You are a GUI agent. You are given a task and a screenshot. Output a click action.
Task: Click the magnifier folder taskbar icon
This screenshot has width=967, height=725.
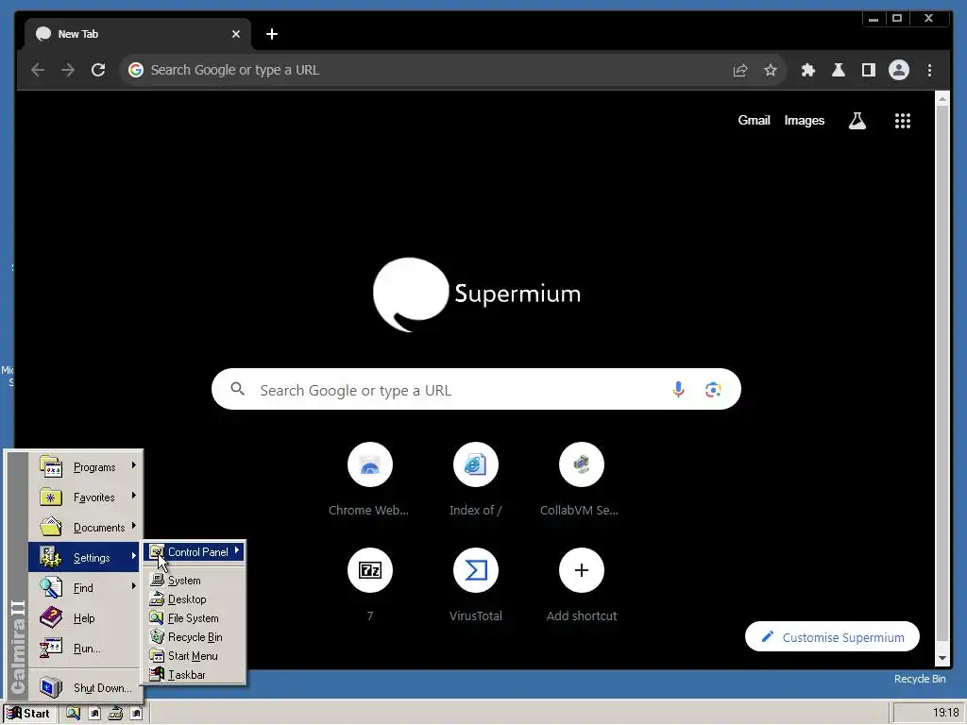coord(73,714)
